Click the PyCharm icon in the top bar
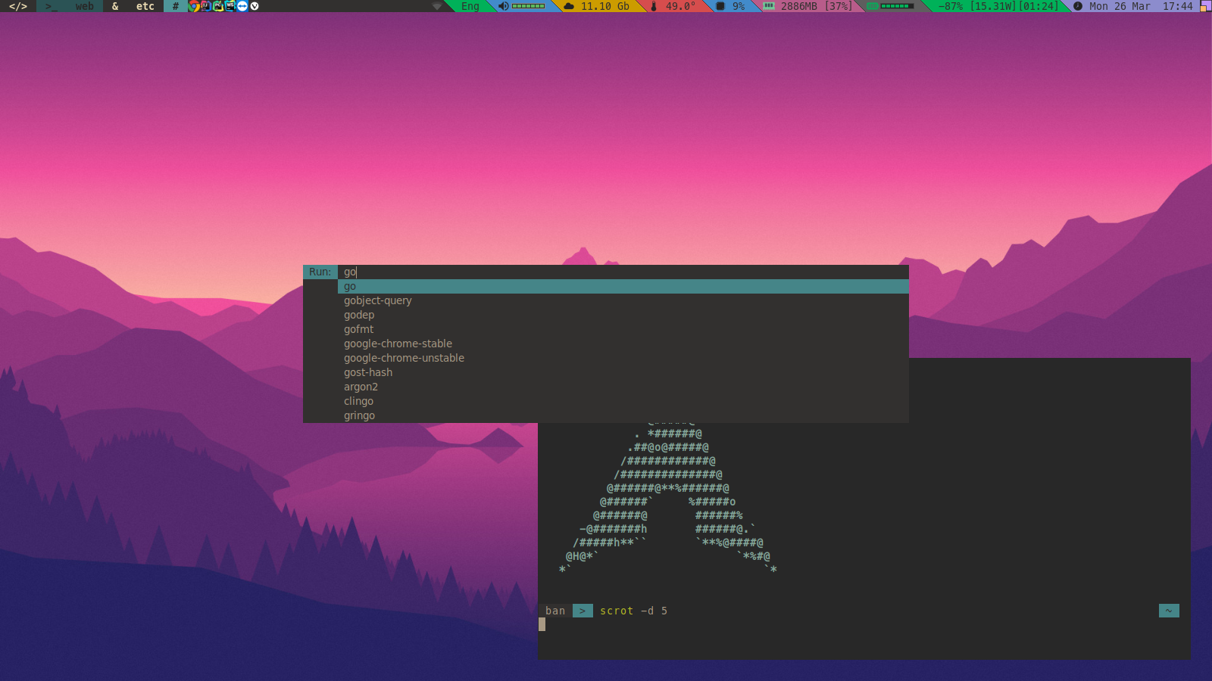Viewport: 1212px width, 681px height. coord(218,6)
